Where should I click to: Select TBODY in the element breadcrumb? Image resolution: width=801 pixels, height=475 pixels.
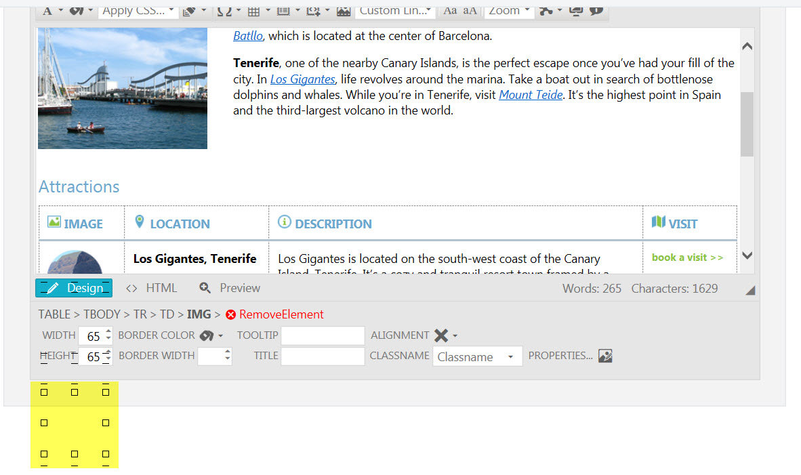(102, 314)
